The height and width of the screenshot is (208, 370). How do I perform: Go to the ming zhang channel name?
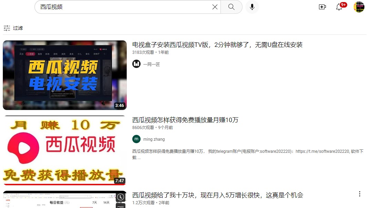click(154, 139)
